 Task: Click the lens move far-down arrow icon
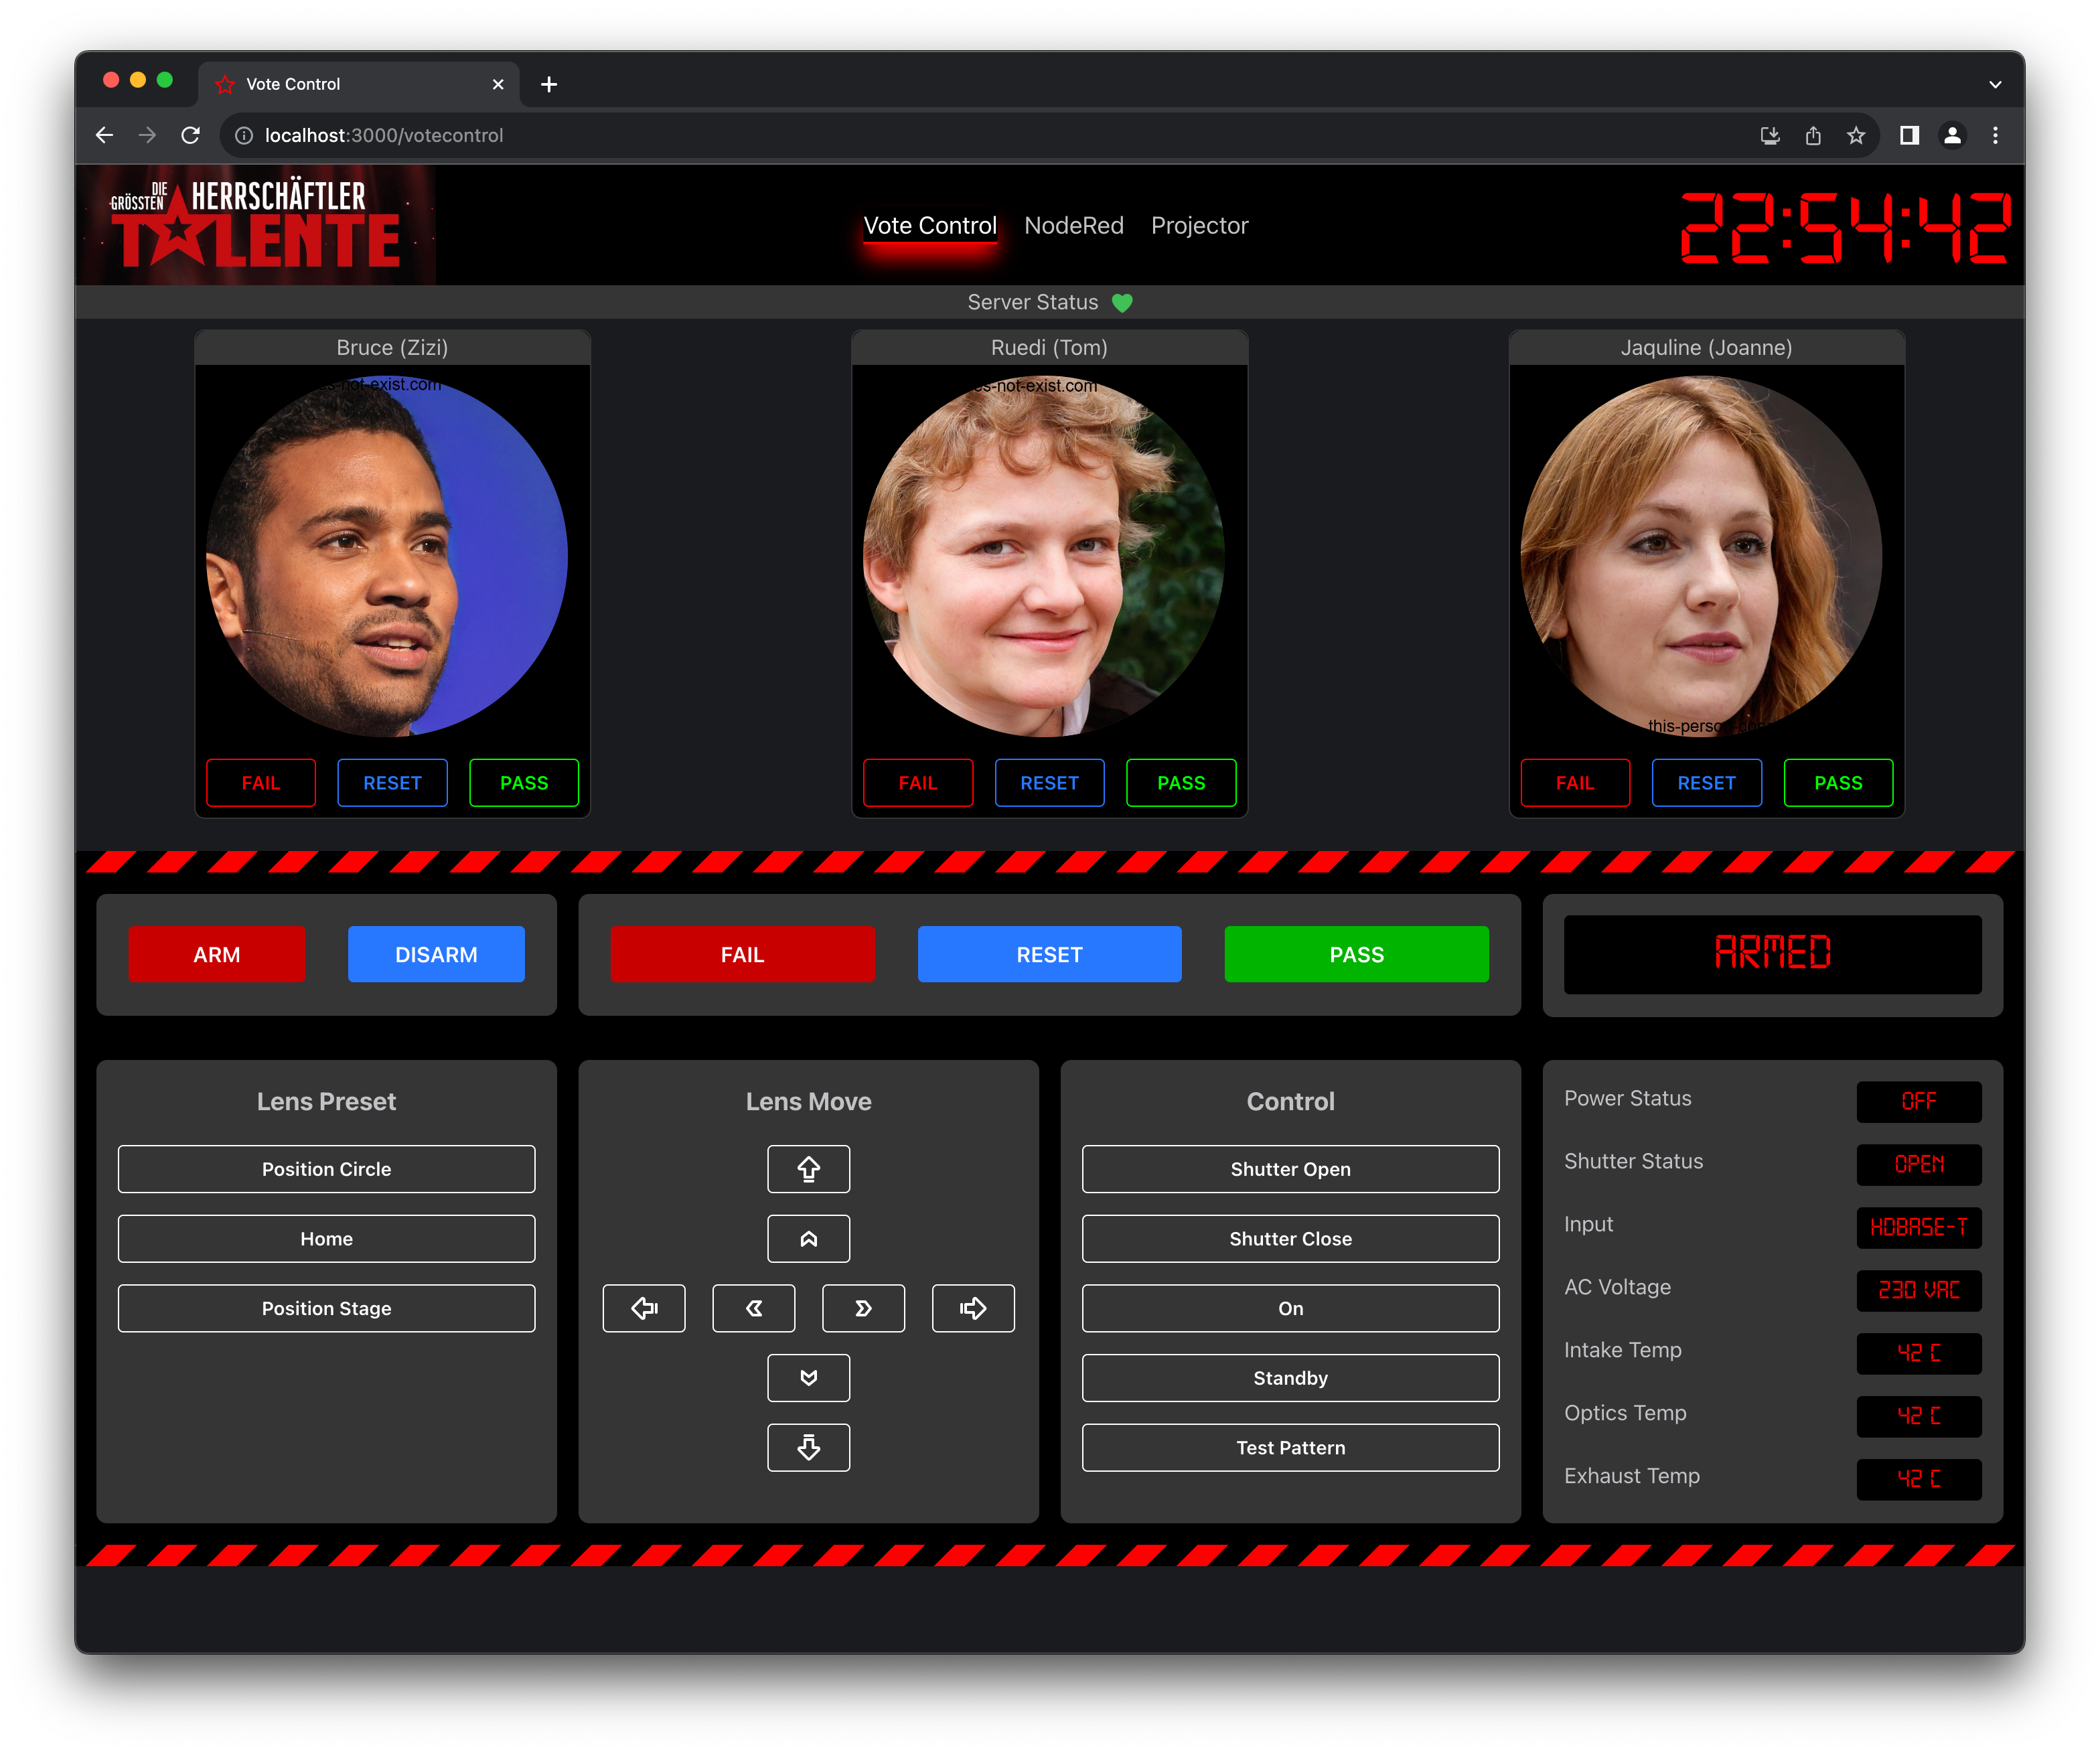tap(808, 1447)
